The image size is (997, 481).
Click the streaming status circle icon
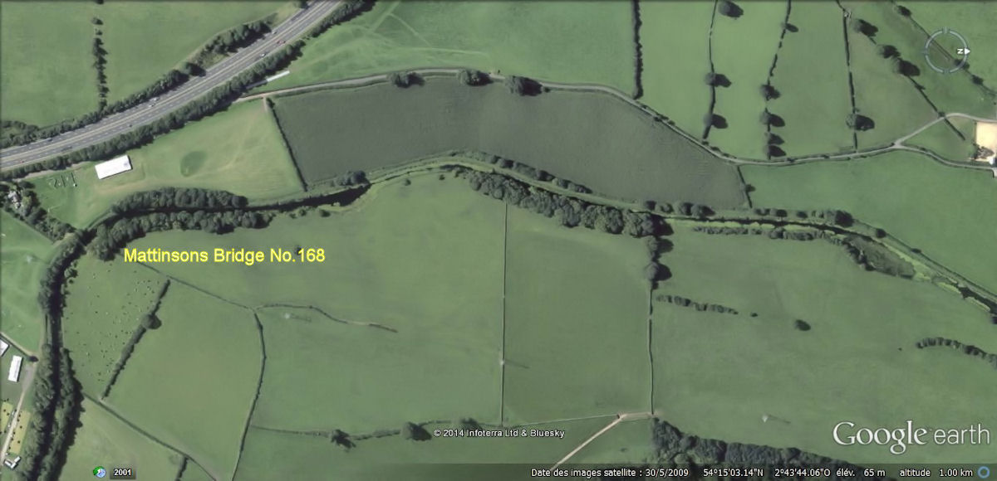[x=985, y=472]
